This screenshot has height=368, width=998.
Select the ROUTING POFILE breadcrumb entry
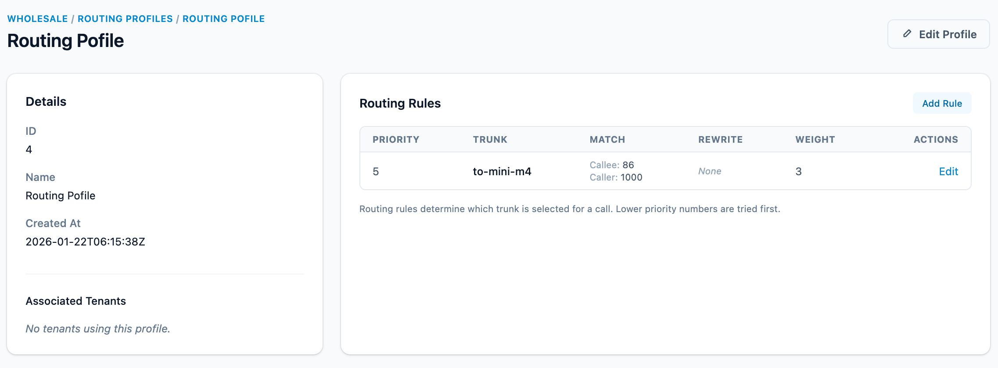[x=224, y=18]
